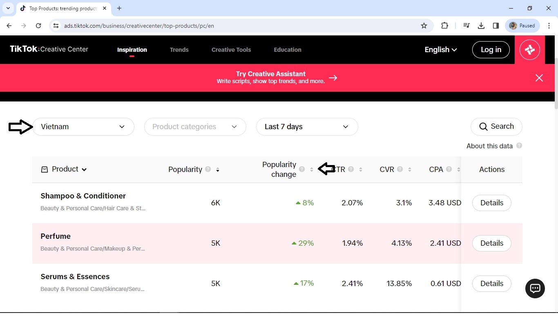Switch to the Trends tab
Image resolution: width=558 pixels, height=326 pixels.
click(179, 50)
